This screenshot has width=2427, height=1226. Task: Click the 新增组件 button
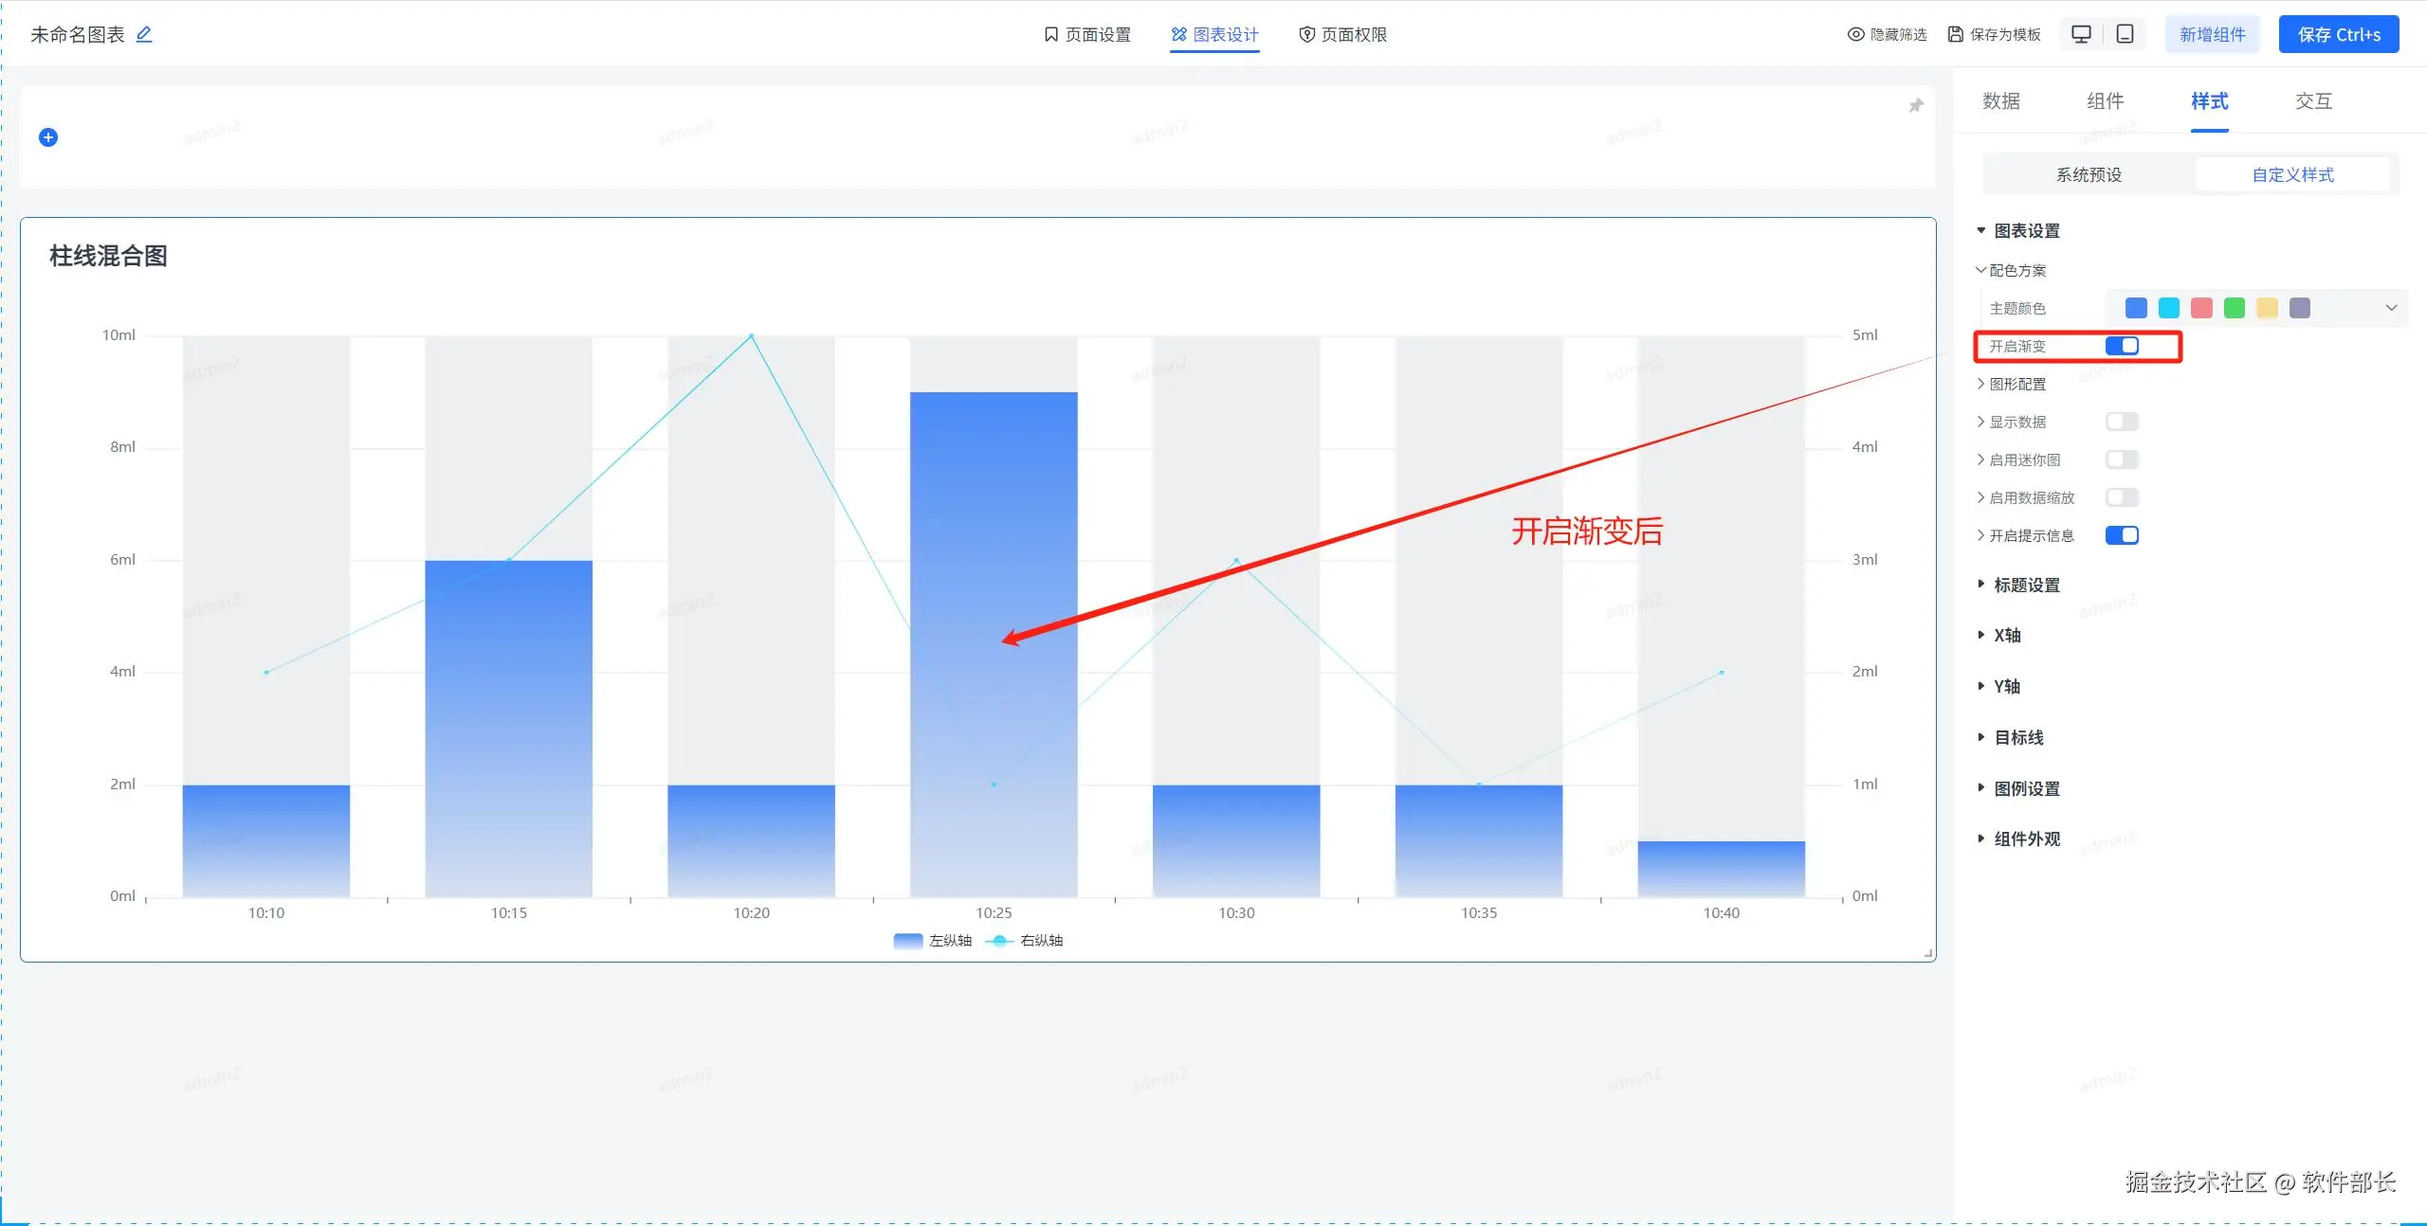click(x=2212, y=35)
